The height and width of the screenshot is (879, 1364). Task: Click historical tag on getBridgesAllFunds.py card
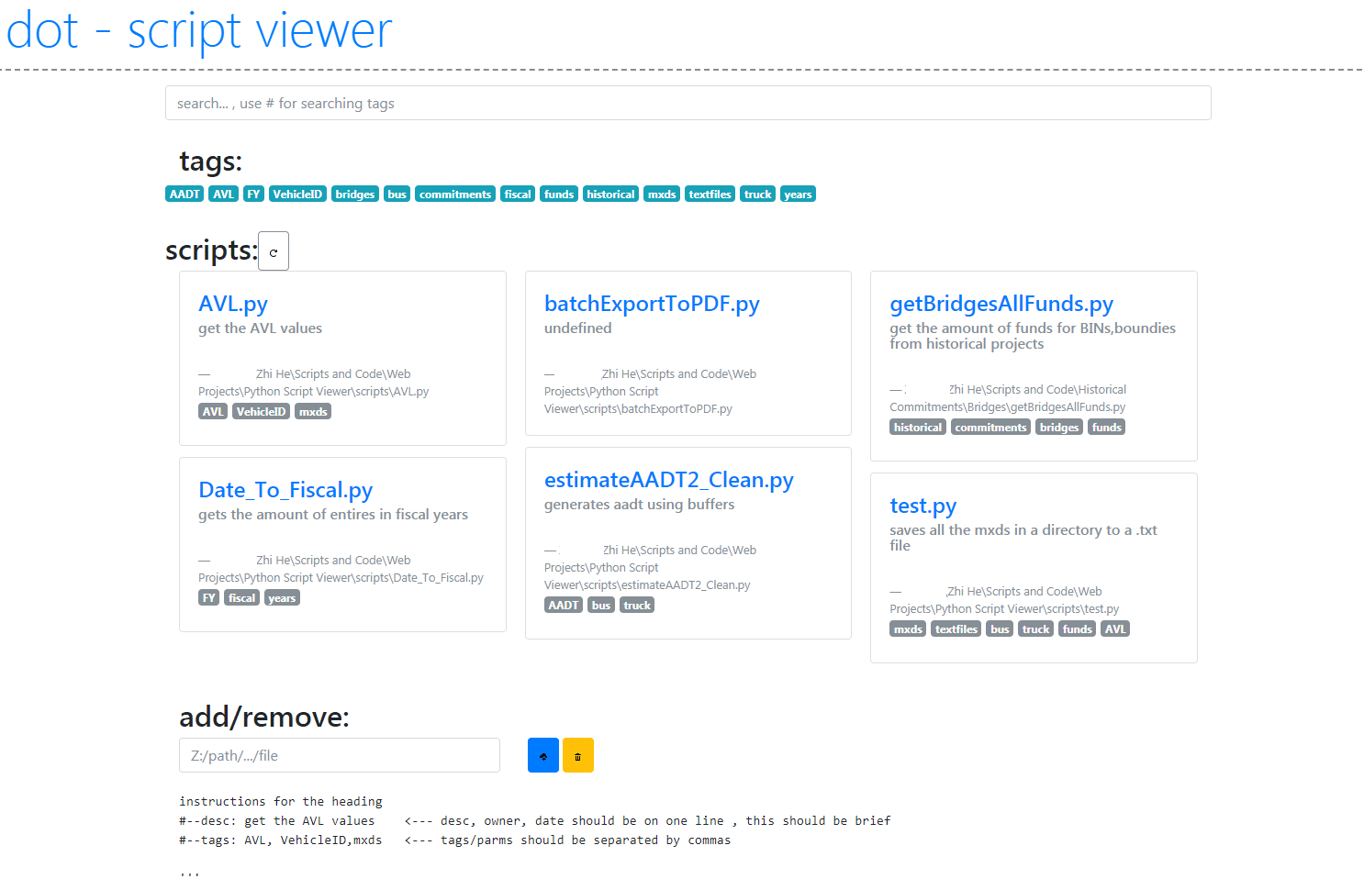918,428
